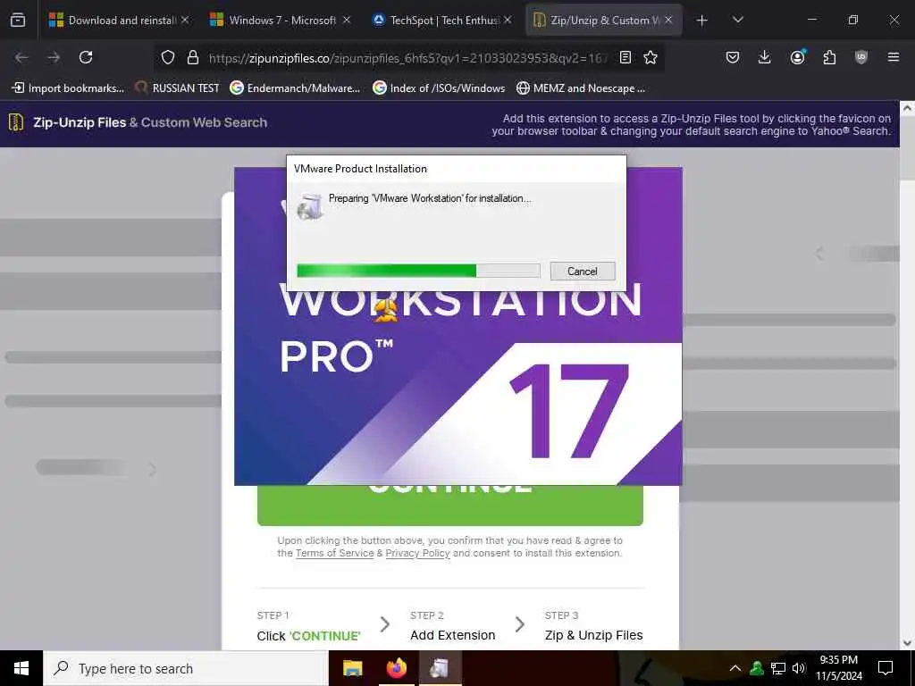
Task: Click the page scrollbar up arrow
Action: (908, 108)
